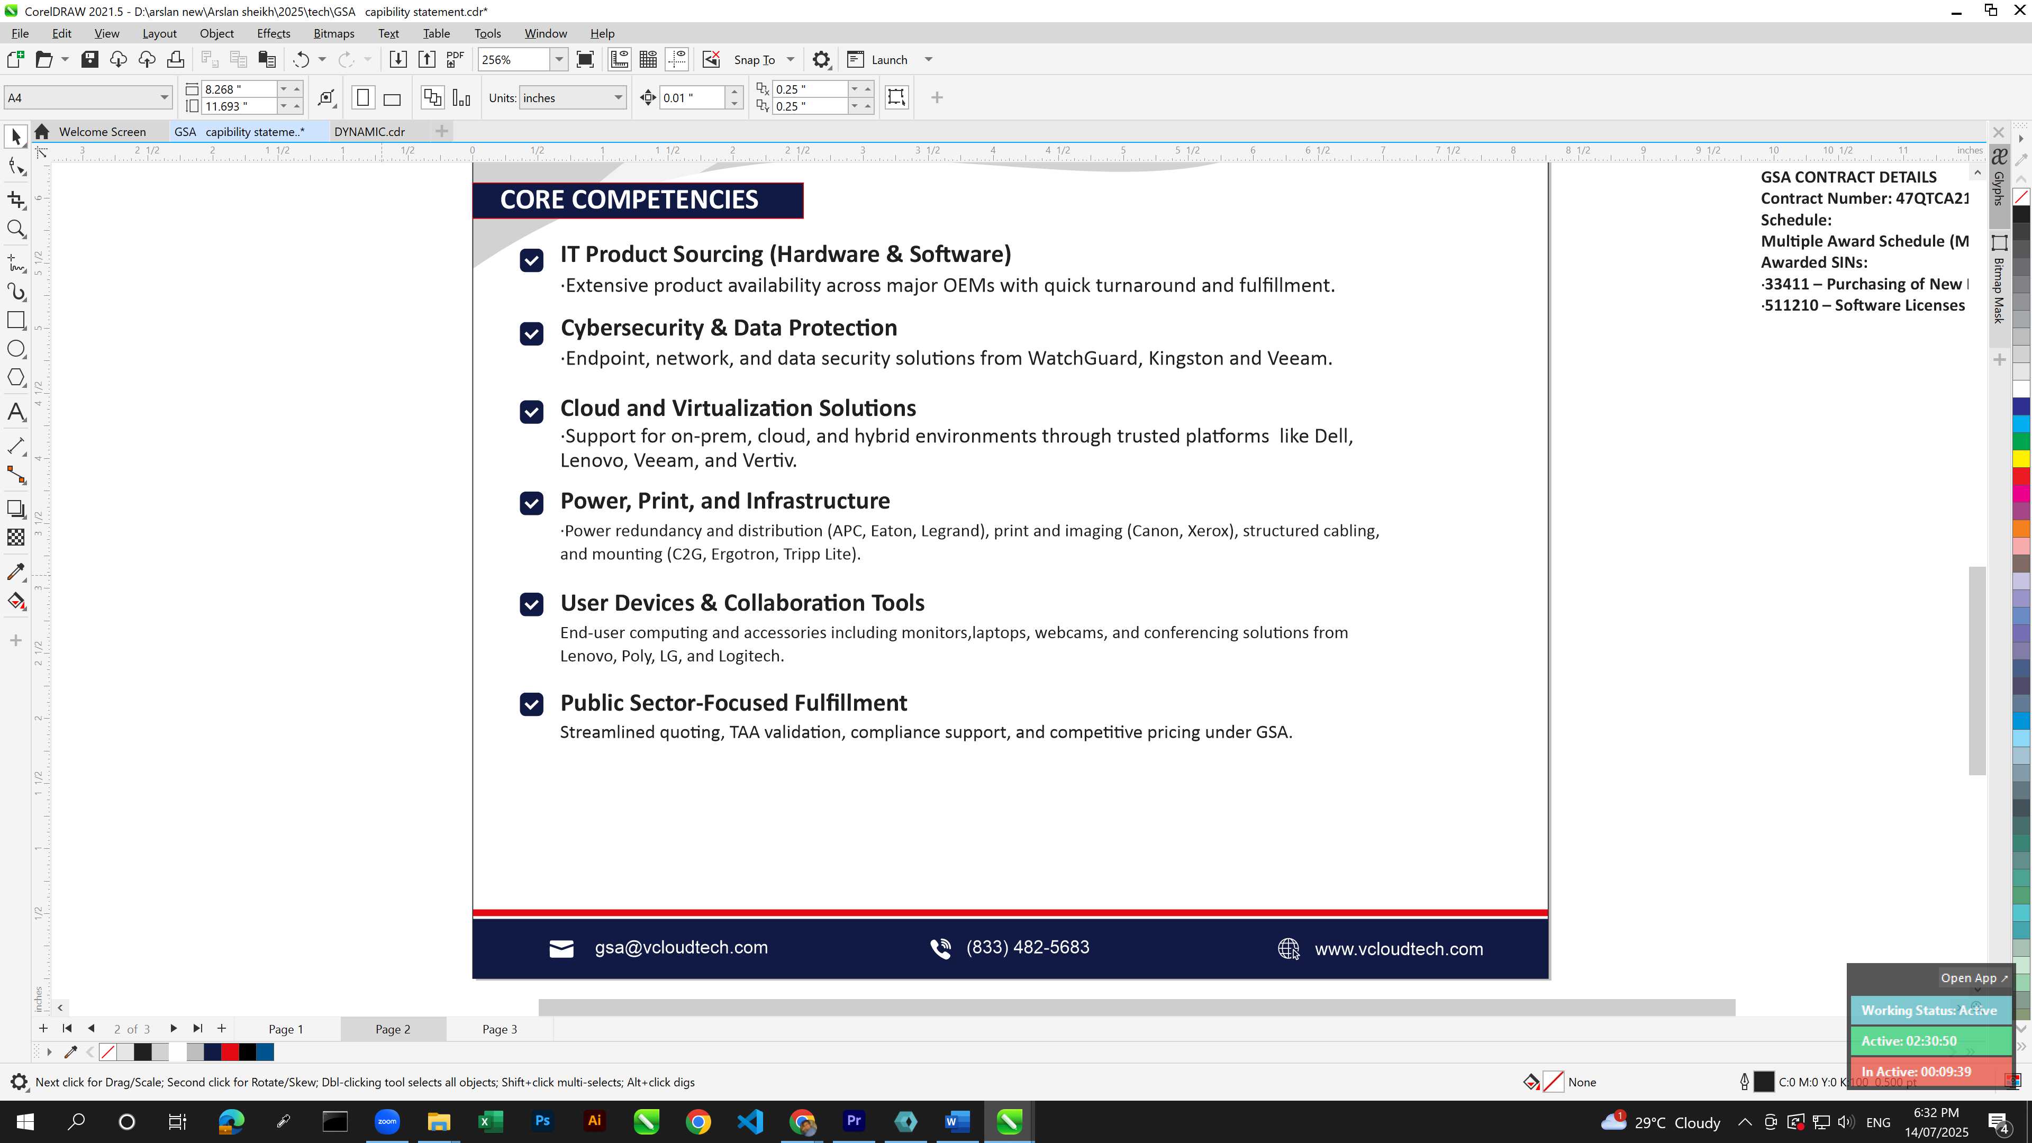This screenshot has height=1143, width=2032.
Task: Click the Export icon
Action: coord(427,60)
